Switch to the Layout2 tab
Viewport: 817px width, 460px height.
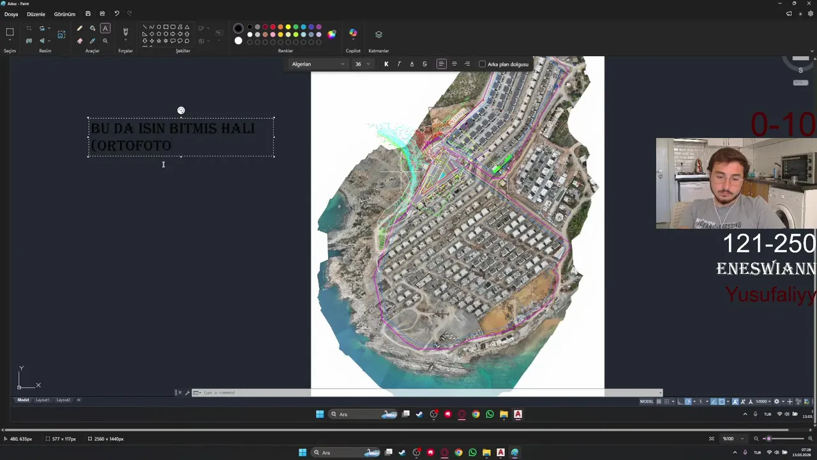pos(63,400)
